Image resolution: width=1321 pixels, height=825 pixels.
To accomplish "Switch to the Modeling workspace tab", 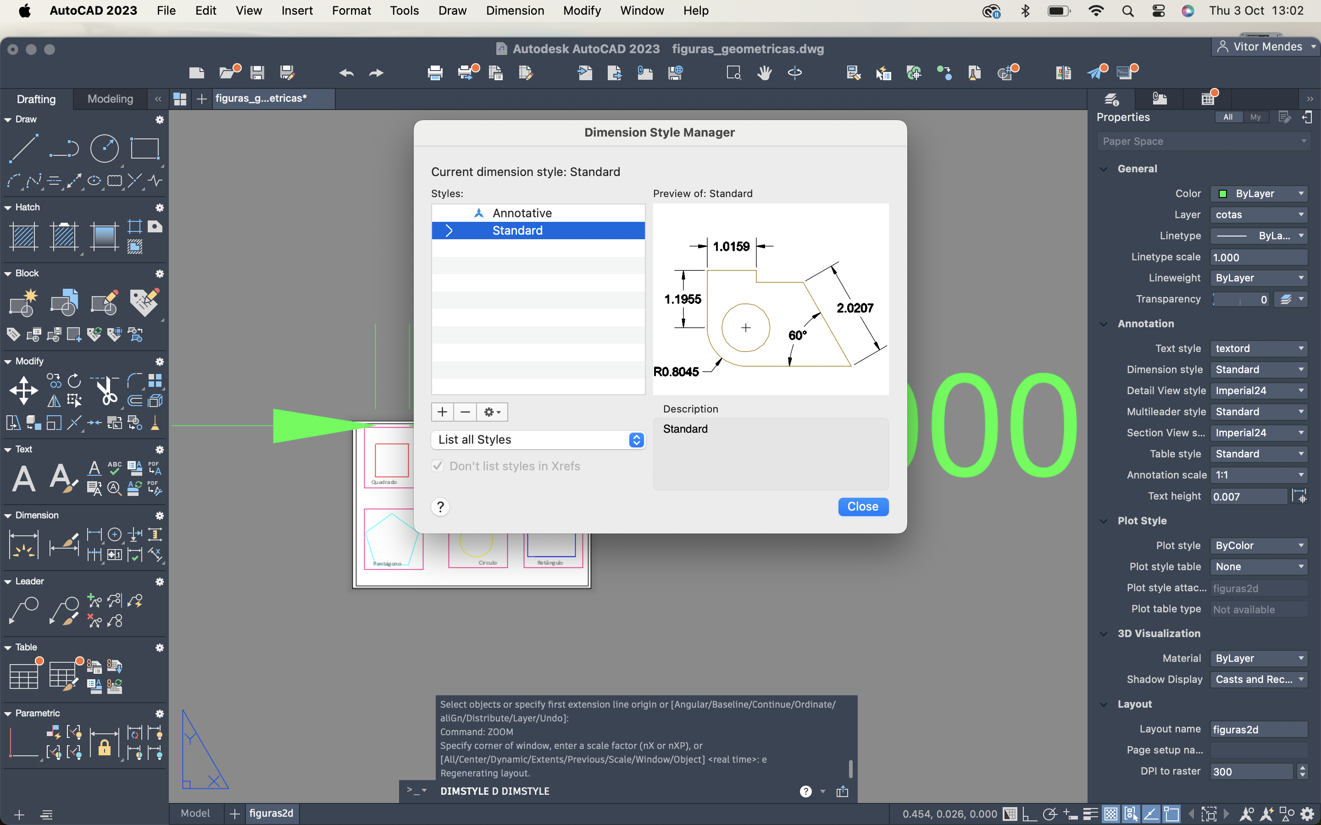I will pos(110,99).
